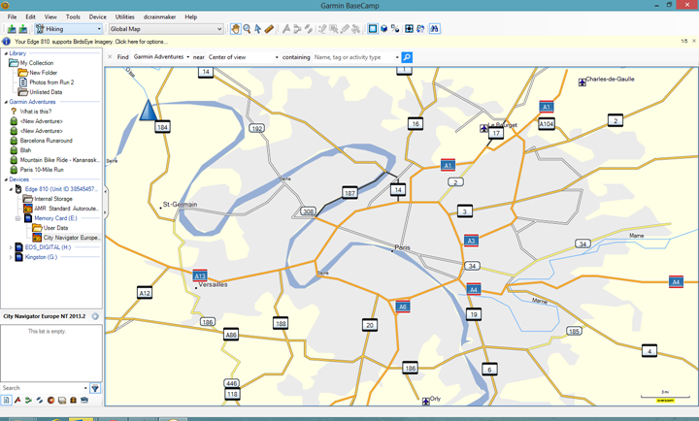Open the Edit menu
This screenshot has width=699, height=421.
tap(30, 16)
